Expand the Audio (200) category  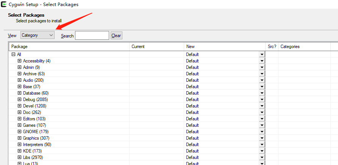[x=20, y=80]
